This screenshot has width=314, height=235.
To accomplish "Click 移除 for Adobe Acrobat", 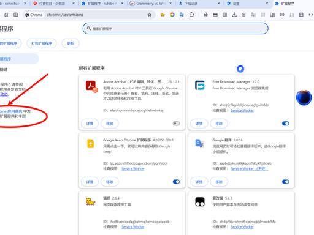I will (110, 124).
